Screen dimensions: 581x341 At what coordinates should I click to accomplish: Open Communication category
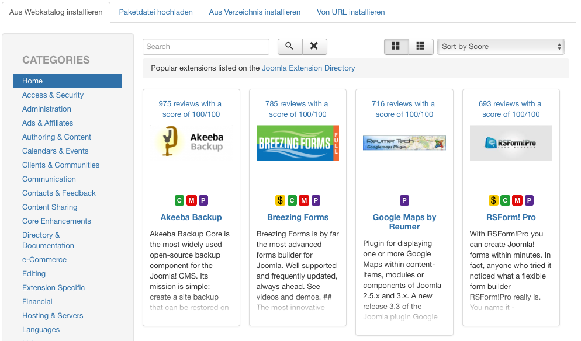tap(49, 179)
